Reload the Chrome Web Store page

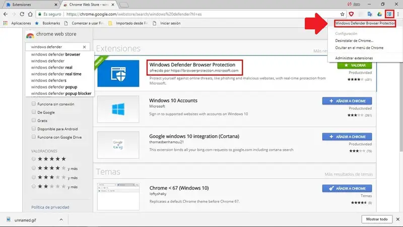tap(22, 14)
